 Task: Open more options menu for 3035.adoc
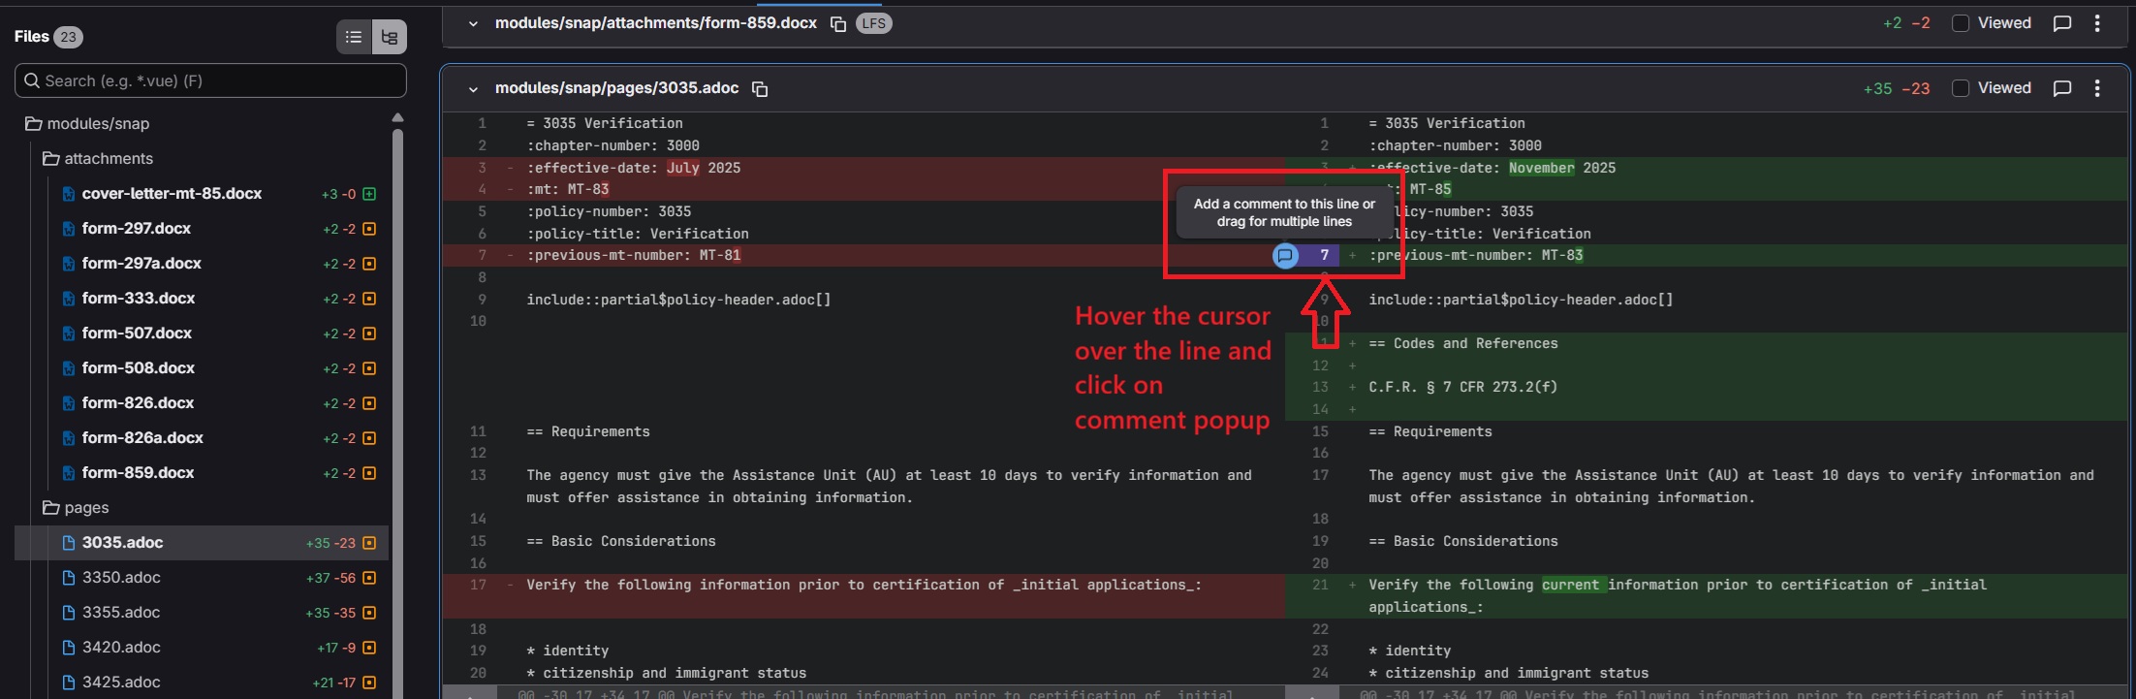point(2097,88)
